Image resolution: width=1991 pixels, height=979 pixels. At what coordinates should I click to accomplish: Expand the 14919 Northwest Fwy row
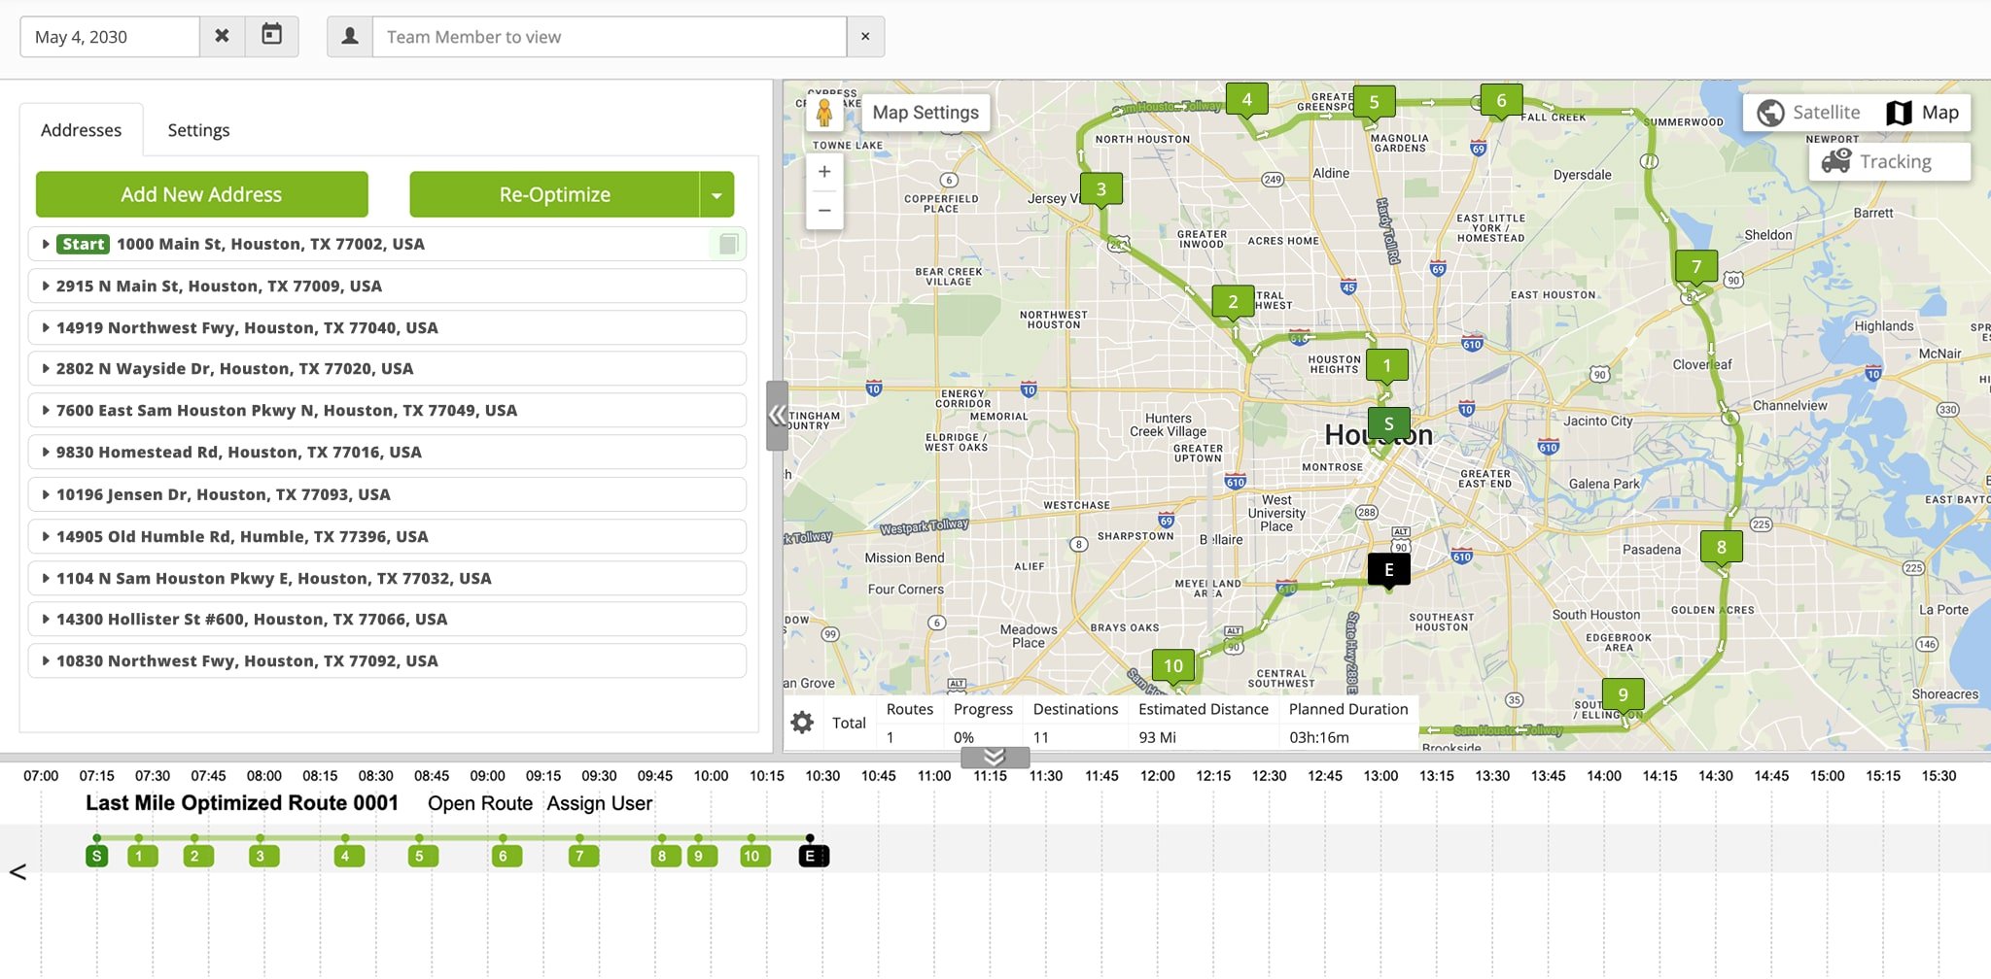pos(46,327)
